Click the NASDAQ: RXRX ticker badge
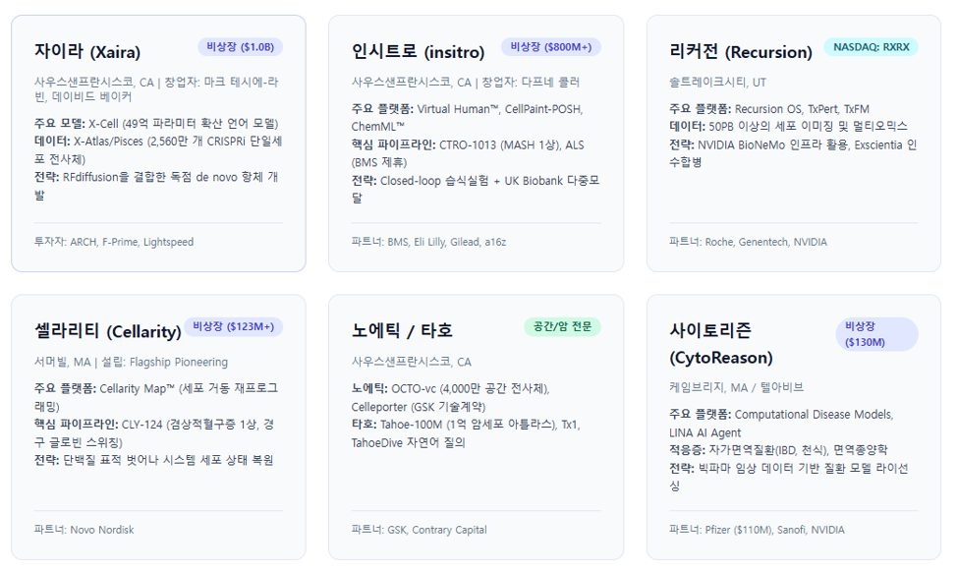 point(872,47)
